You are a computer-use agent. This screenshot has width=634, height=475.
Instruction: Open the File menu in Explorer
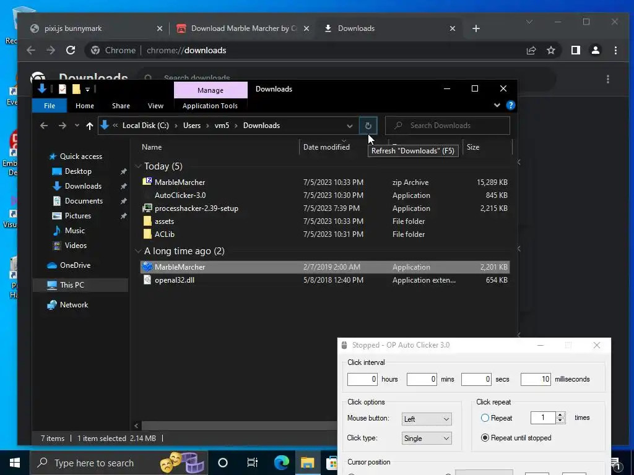pyautogui.click(x=50, y=106)
